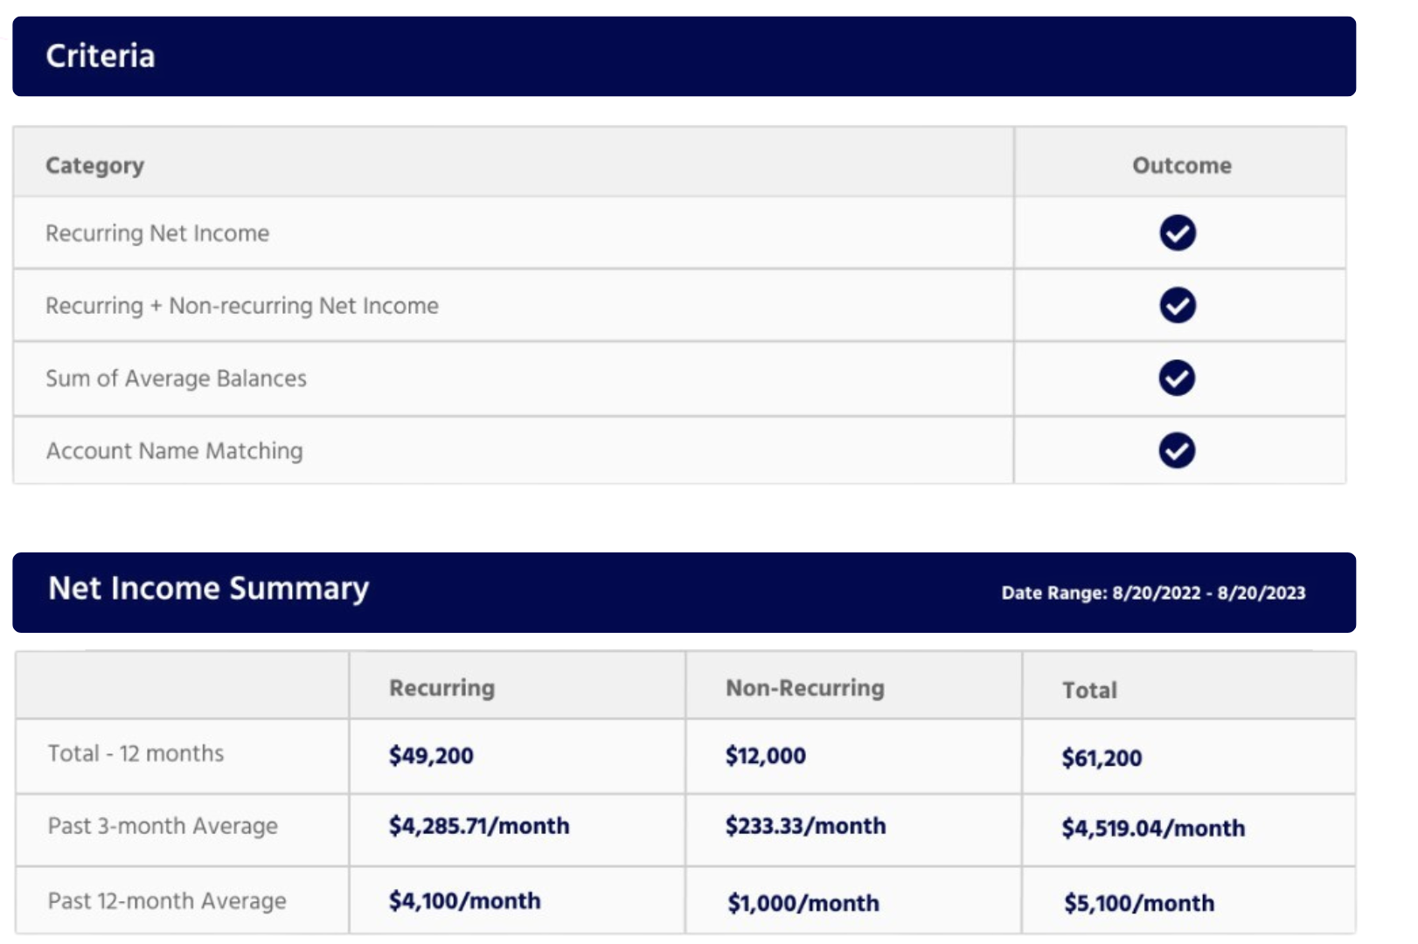The image size is (1418, 944).
Task: Select the Past 3-month Average row label
Action: [163, 826]
